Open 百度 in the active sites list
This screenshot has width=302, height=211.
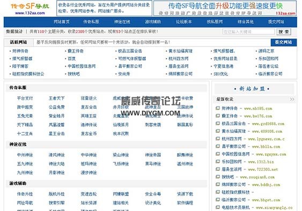[x=71, y=59]
